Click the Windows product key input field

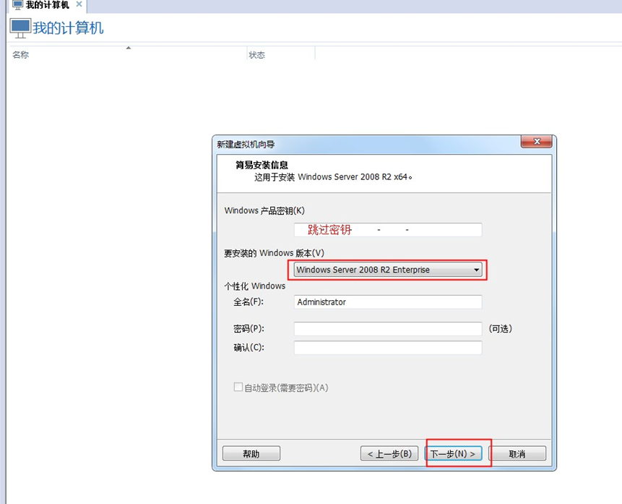pos(387,229)
